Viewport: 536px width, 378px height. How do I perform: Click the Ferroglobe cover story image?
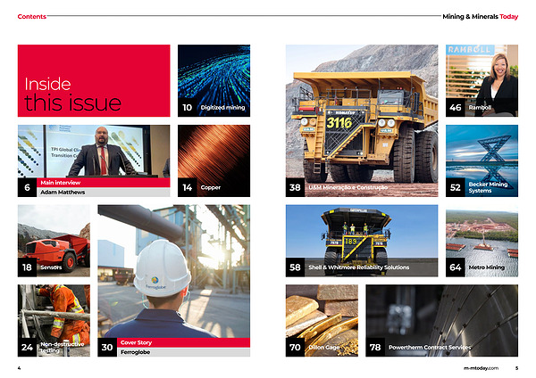(173, 272)
